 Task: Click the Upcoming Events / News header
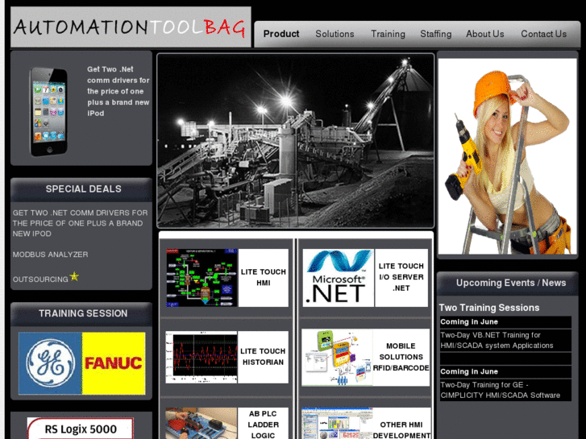(507, 284)
